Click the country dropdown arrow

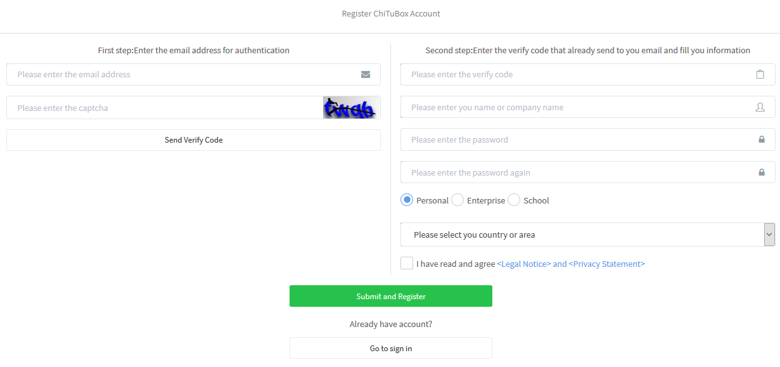[769, 235]
